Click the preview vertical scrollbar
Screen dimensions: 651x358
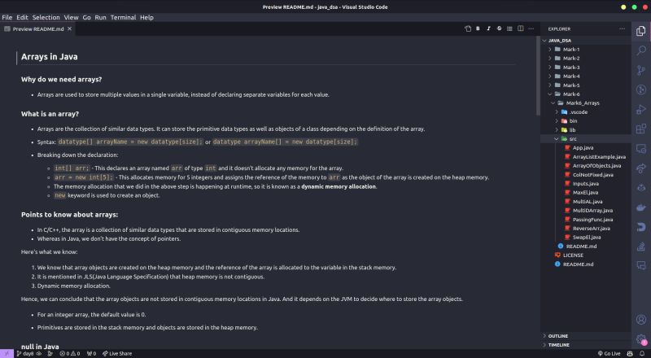pyautogui.click(x=538, y=76)
